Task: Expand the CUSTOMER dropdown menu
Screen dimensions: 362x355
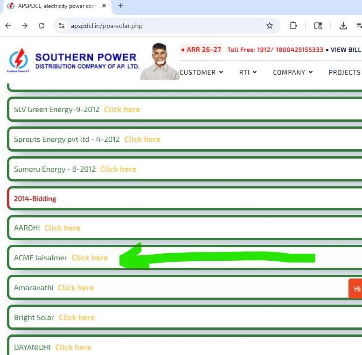Action: [202, 72]
